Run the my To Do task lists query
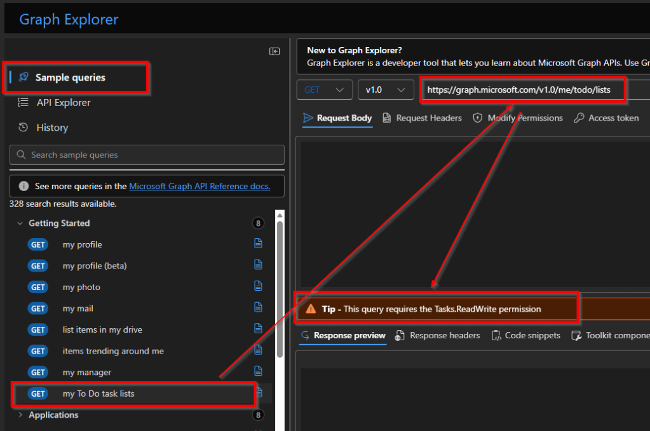 coord(98,394)
